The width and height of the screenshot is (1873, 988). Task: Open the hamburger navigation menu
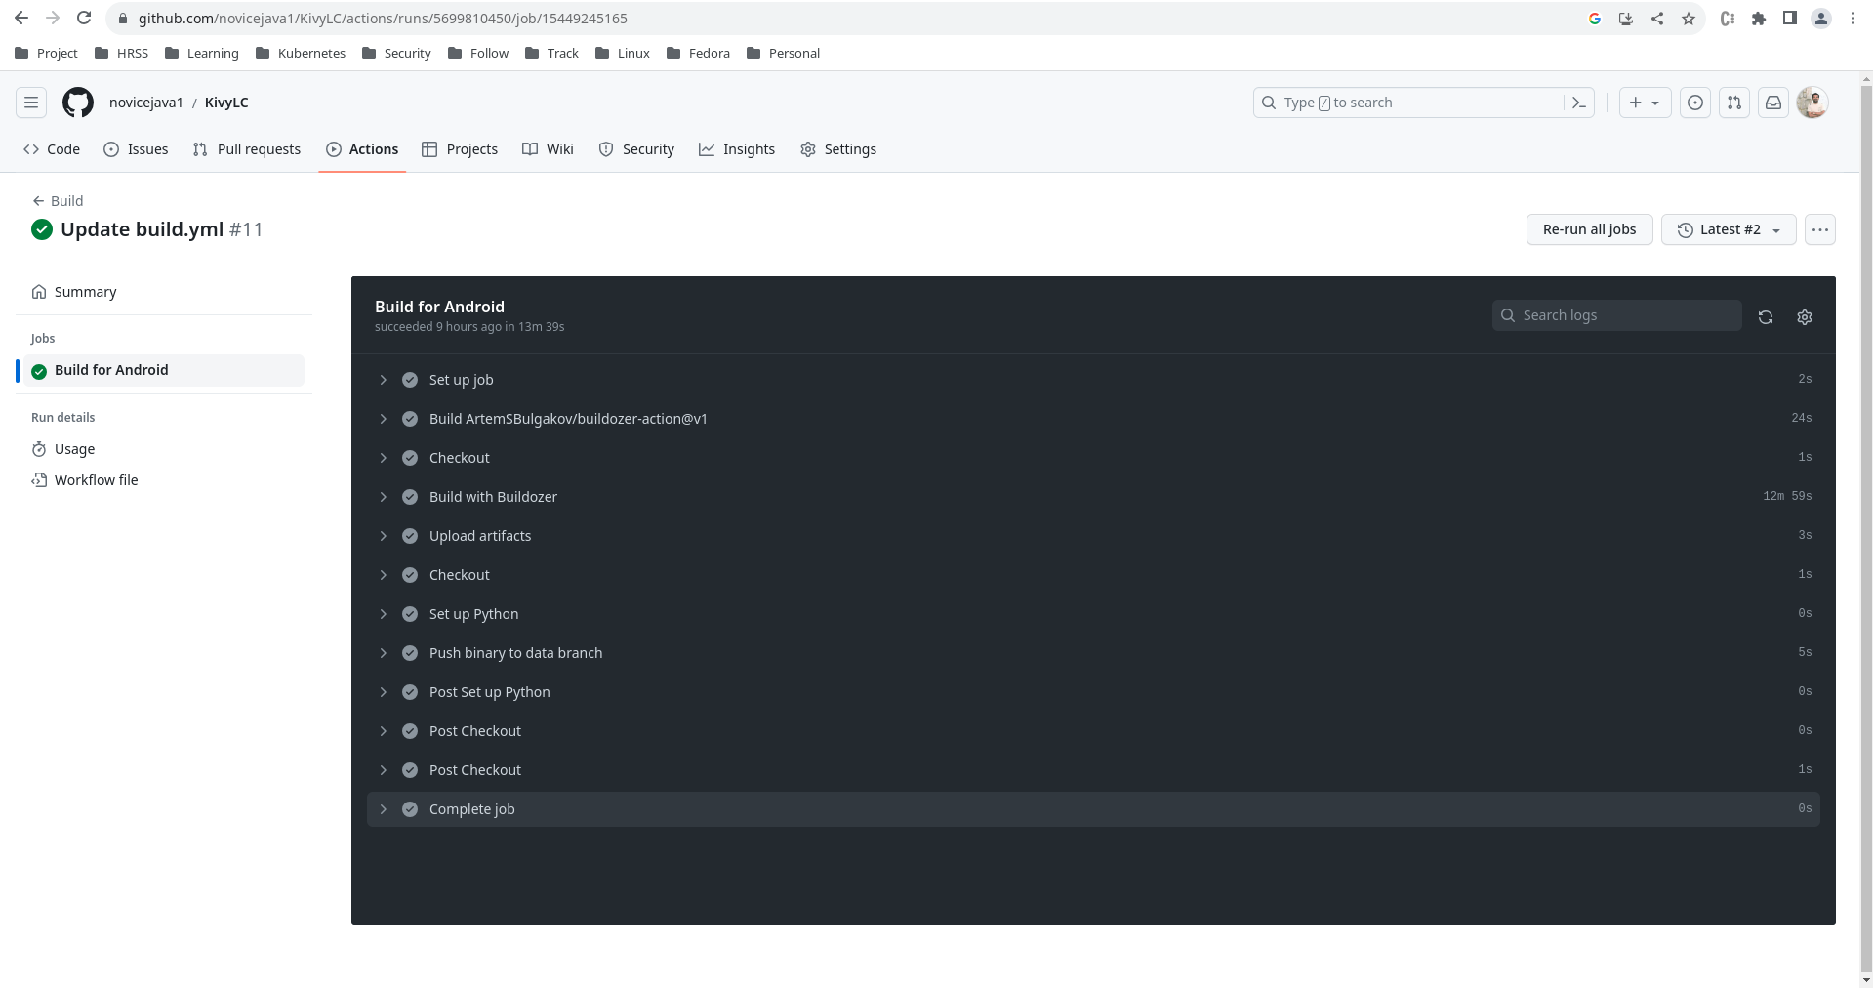(31, 103)
